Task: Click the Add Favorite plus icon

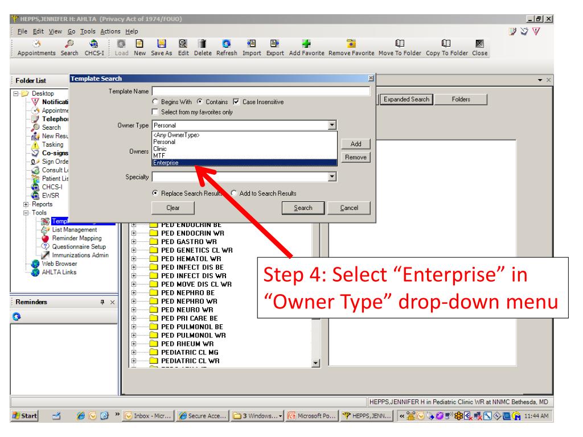Action: pos(307,48)
